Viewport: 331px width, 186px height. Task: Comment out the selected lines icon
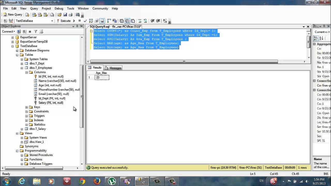pyautogui.click(x=140, y=21)
